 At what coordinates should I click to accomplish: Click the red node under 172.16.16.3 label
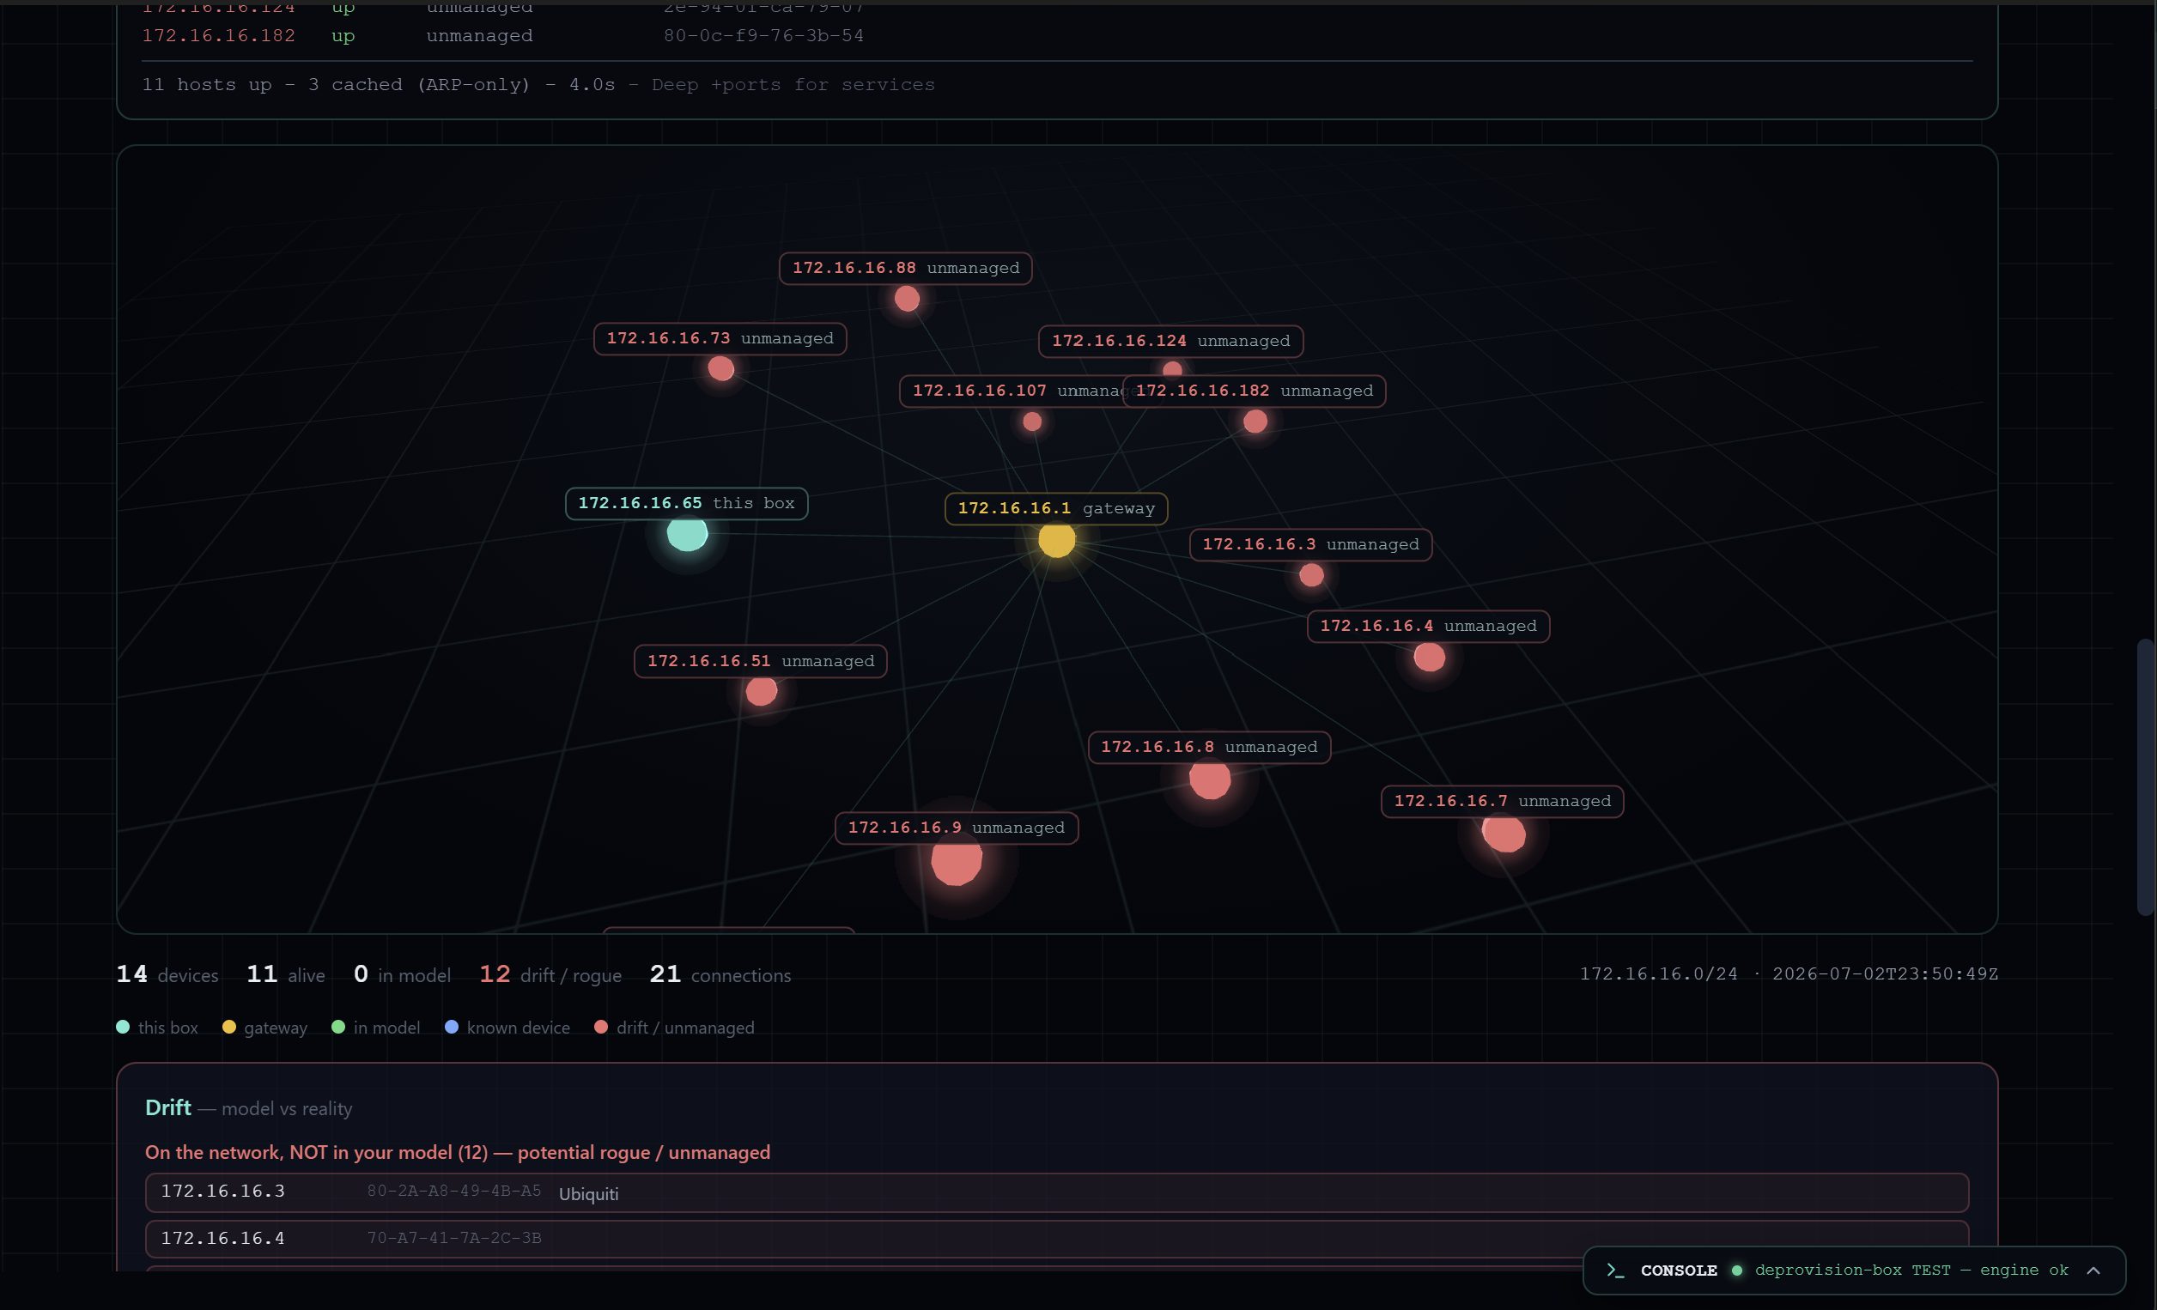(1311, 575)
